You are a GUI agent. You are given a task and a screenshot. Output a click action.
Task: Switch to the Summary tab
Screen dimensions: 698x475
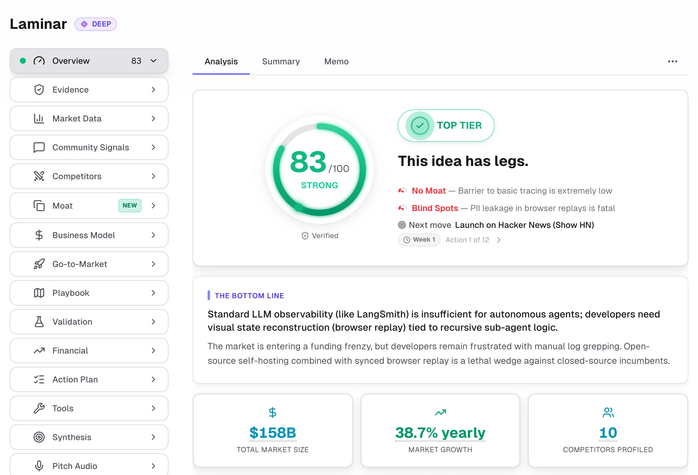click(281, 62)
